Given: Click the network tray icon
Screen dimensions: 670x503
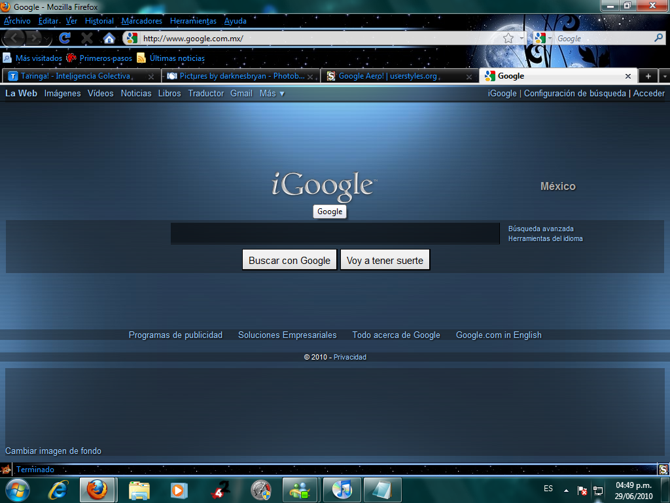Looking at the screenshot, I should [x=598, y=490].
